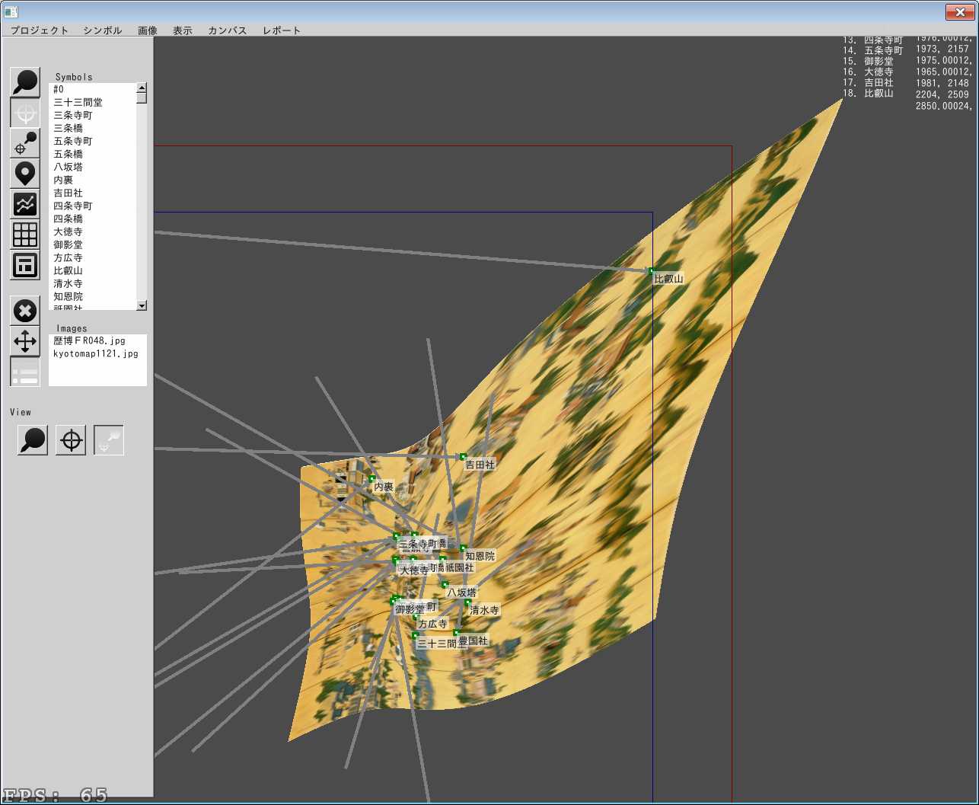Screen dimensions: 979x805
Task: Select 御影堂 in the Symbols list
Action: click(x=92, y=244)
